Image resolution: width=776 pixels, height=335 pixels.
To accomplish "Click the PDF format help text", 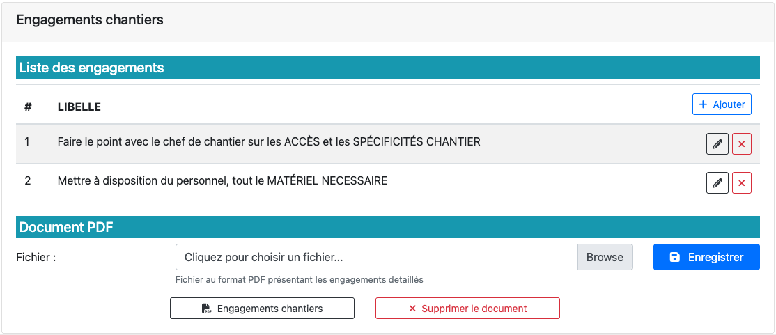I will pyautogui.click(x=300, y=280).
